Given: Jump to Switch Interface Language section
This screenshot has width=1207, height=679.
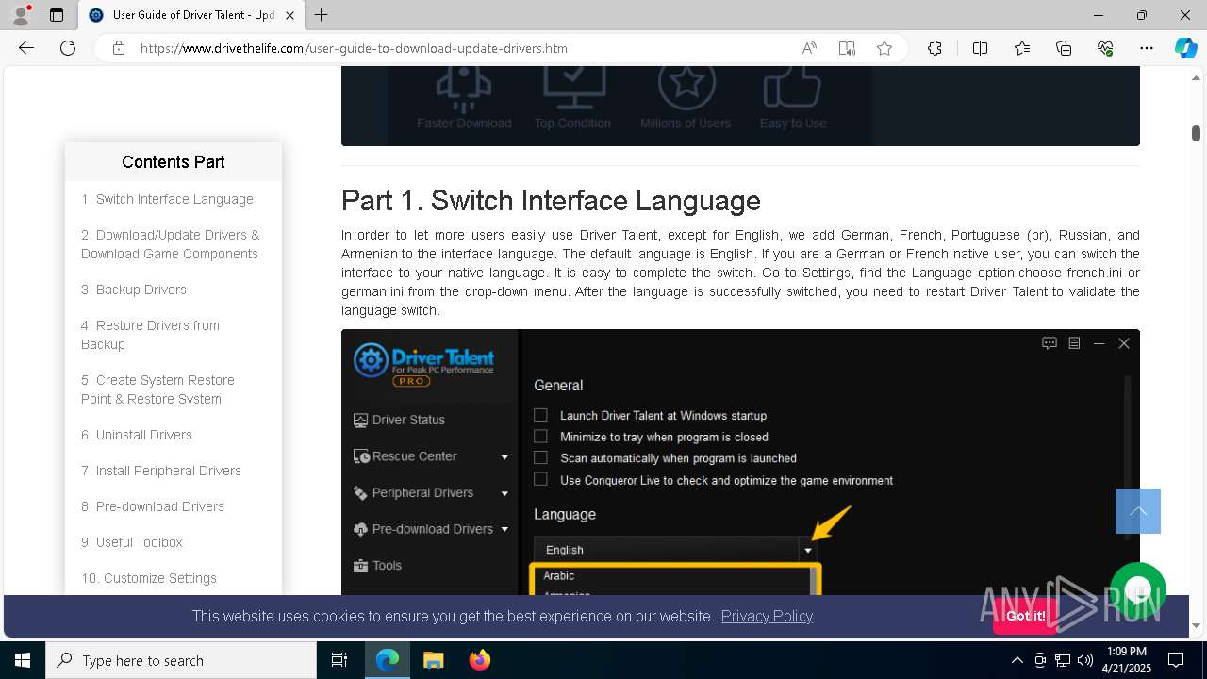Looking at the screenshot, I should [x=167, y=199].
